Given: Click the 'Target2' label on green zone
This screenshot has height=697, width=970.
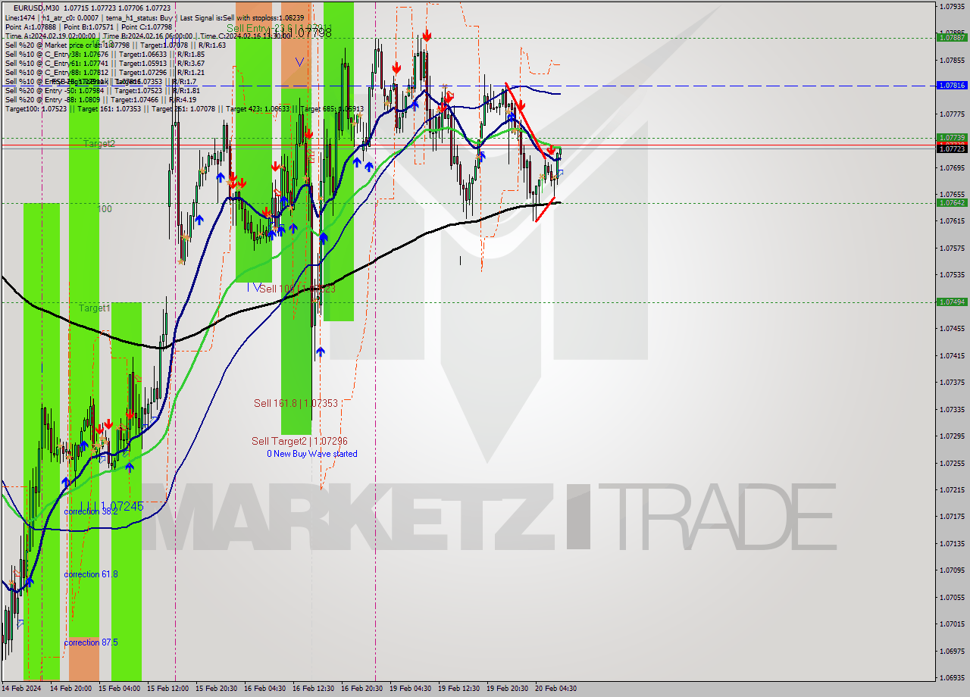Looking at the screenshot, I should click(x=99, y=143).
